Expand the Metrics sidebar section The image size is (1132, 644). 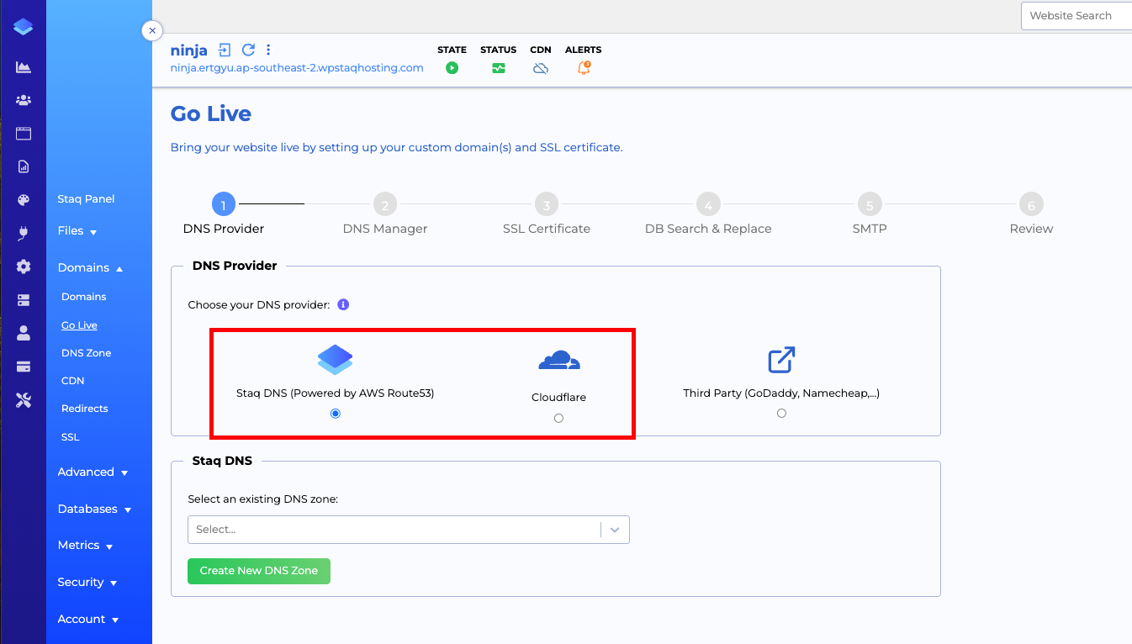[x=85, y=546]
